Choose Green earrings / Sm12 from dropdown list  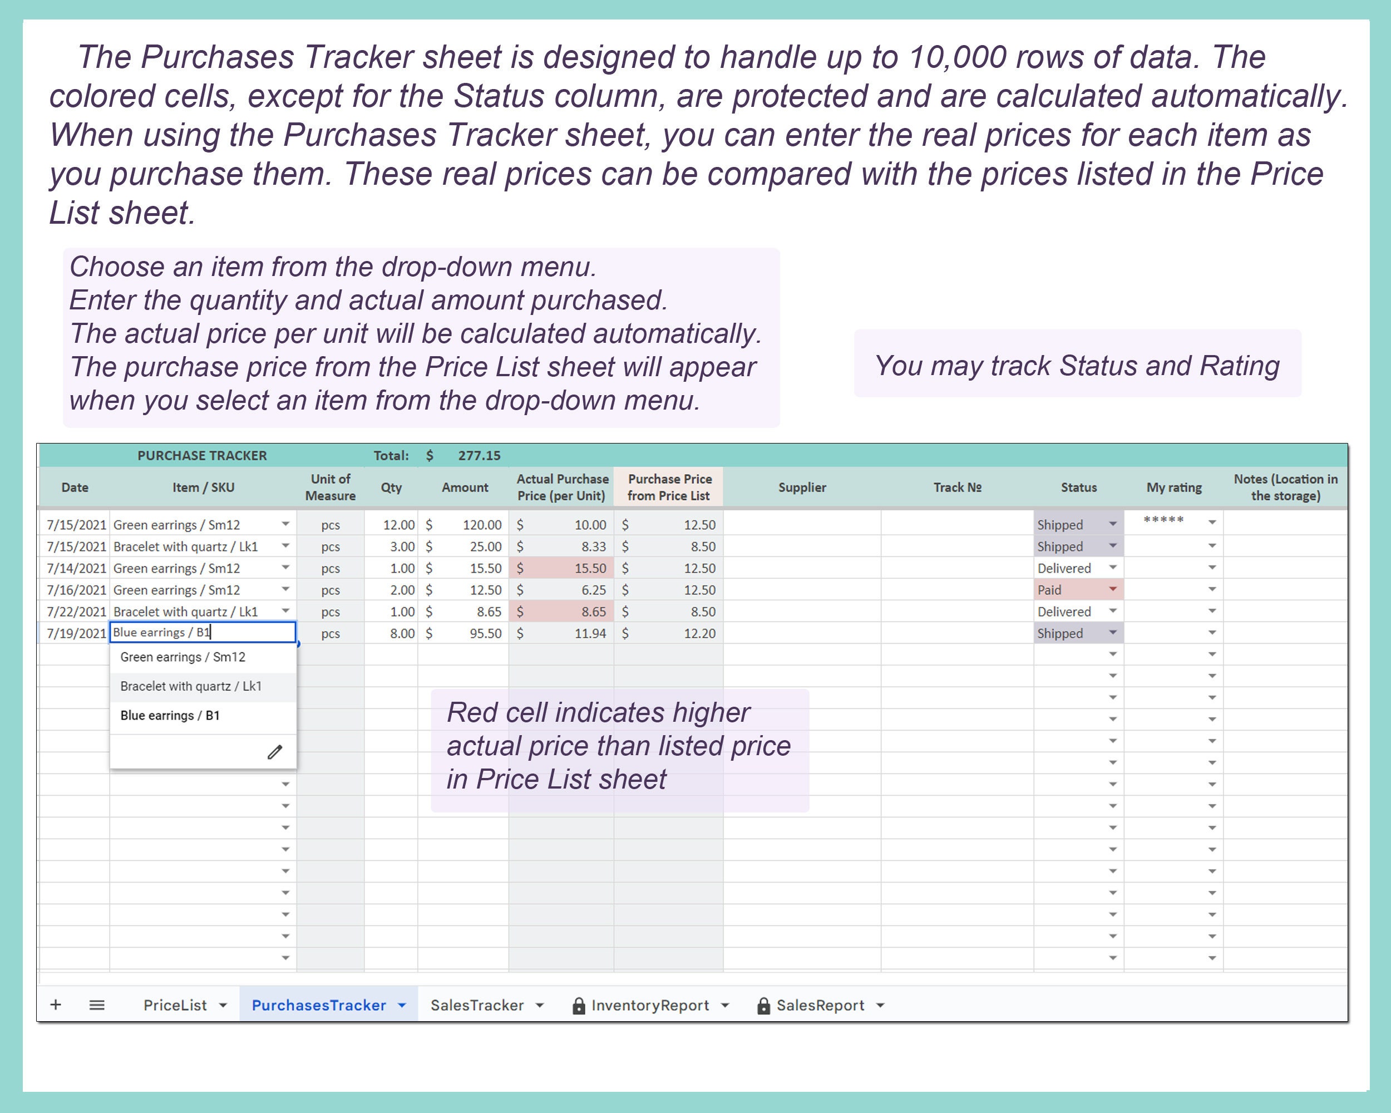click(x=203, y=657)
